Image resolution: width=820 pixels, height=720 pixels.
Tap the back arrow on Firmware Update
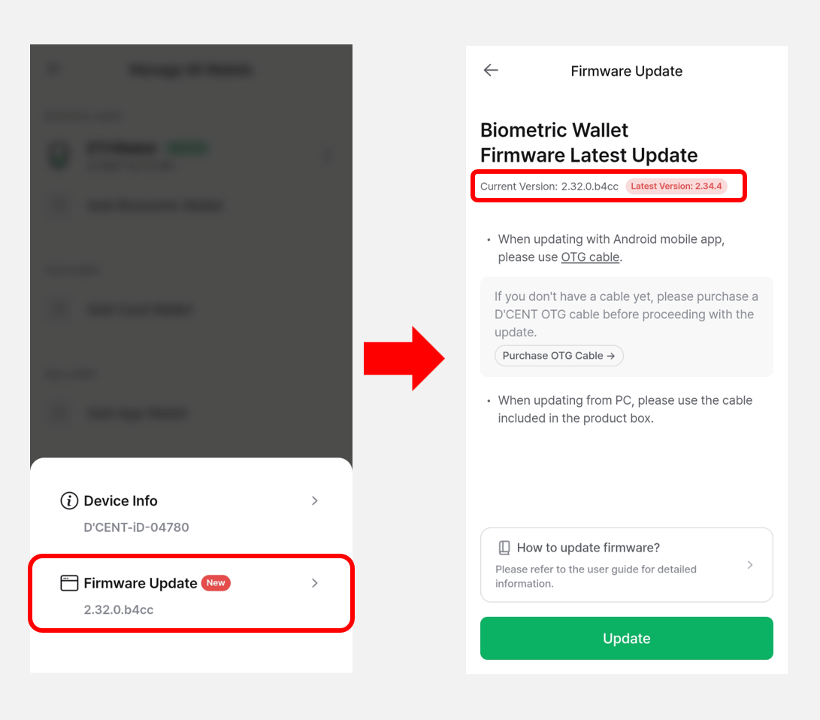[x=491, y=70]
